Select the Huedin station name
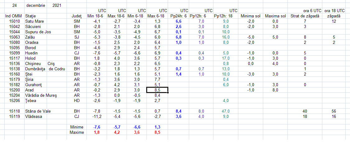This screenshot has width=350, height=168. point(31,53)
